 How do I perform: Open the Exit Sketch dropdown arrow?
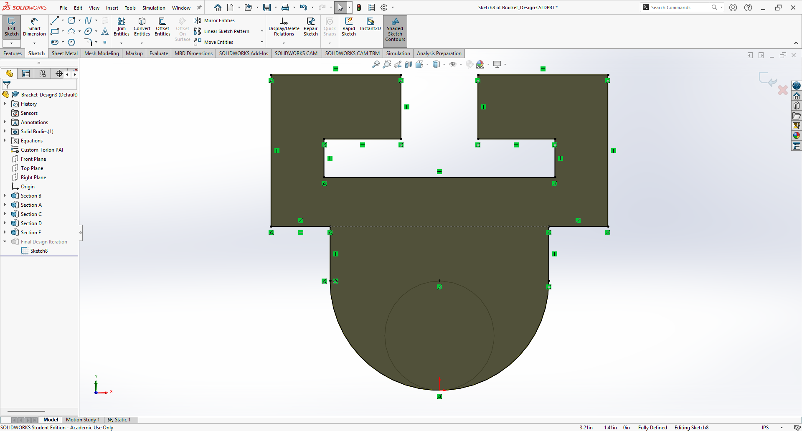coord(12,43)
